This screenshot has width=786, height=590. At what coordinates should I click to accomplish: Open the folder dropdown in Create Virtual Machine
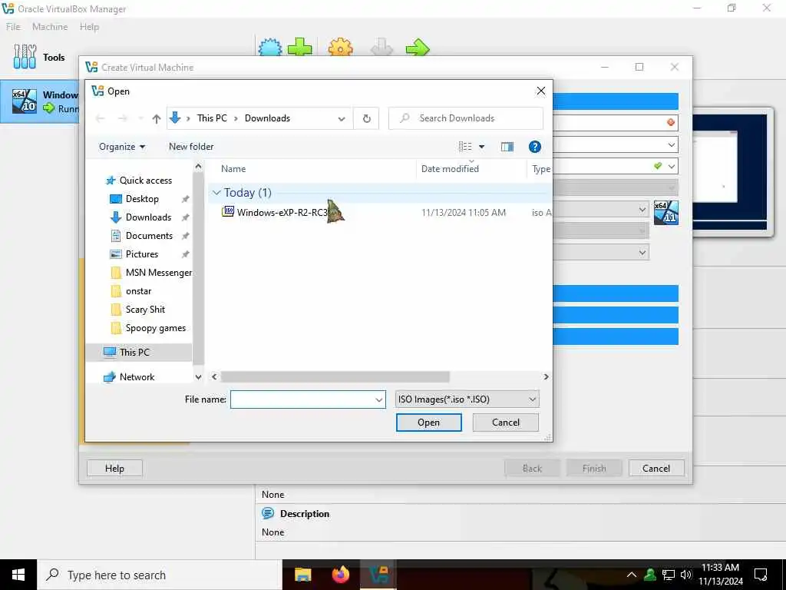tap(671, 145)
